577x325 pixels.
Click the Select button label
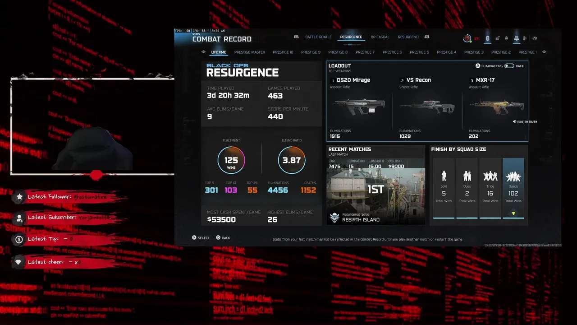coord(204,238)
